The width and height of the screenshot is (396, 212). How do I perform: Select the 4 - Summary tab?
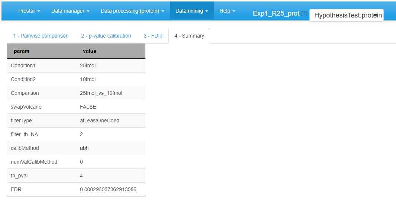pos(189,36)
